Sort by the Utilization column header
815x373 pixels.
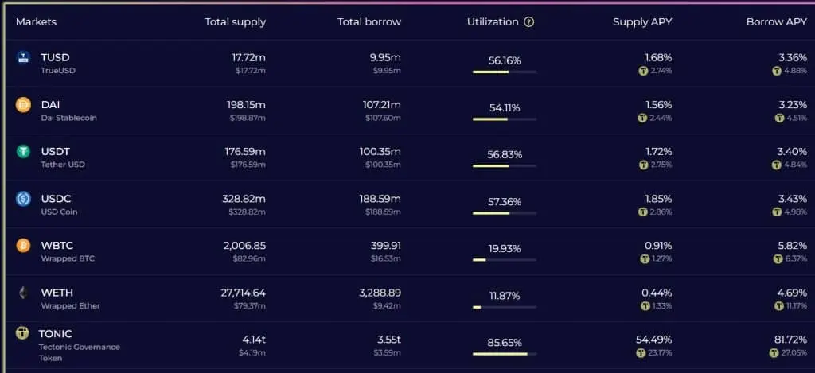point(493,21)
